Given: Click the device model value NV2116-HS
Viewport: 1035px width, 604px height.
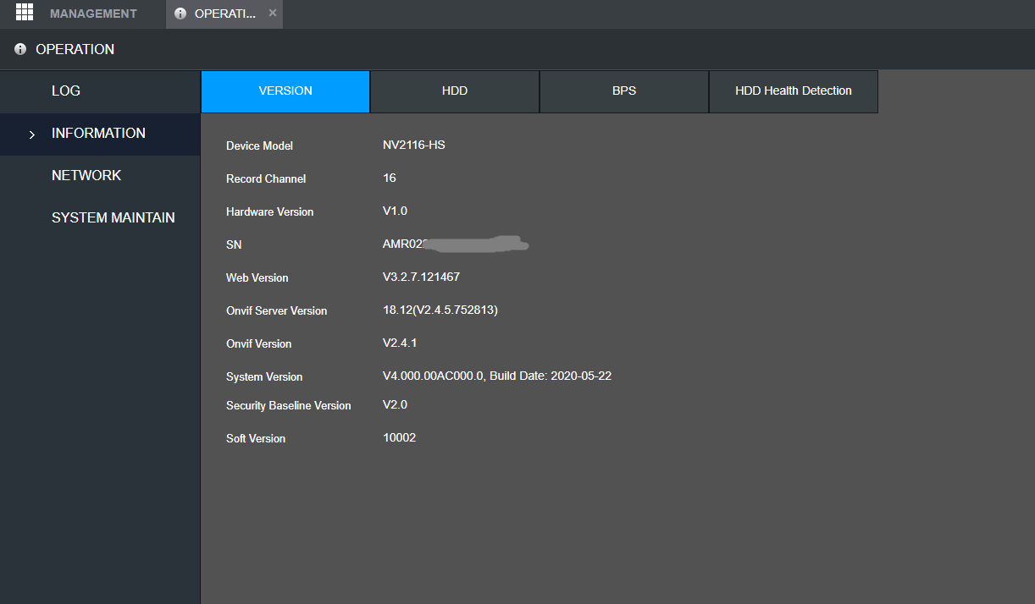Looking at the screenshot, I should (414, 146).
